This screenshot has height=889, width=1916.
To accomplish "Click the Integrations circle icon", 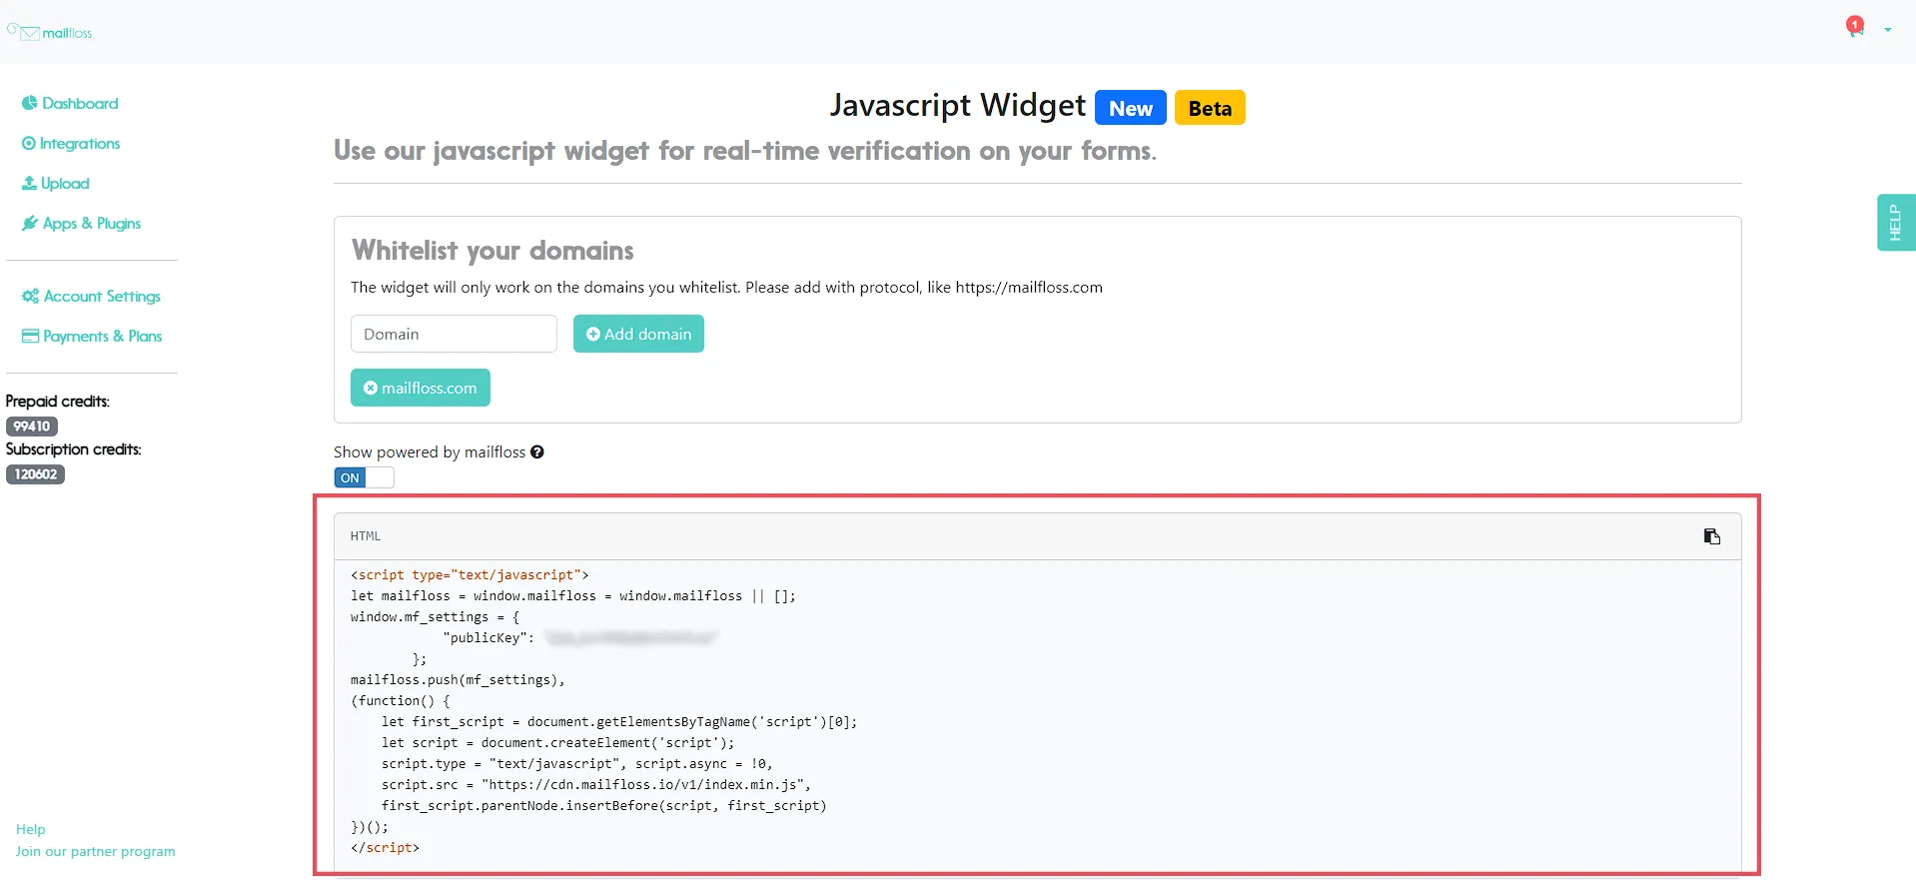I will pos(29,143).
